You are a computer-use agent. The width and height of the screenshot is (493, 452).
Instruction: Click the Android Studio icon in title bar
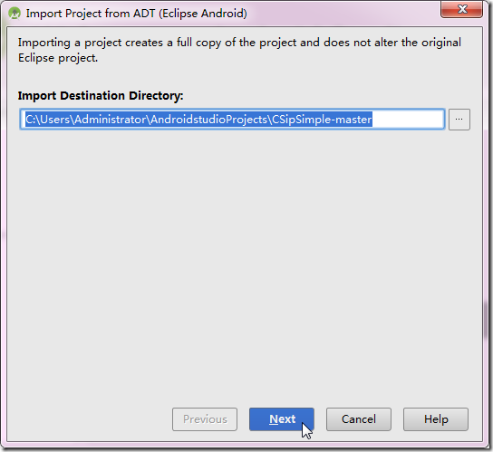(14, 14)
